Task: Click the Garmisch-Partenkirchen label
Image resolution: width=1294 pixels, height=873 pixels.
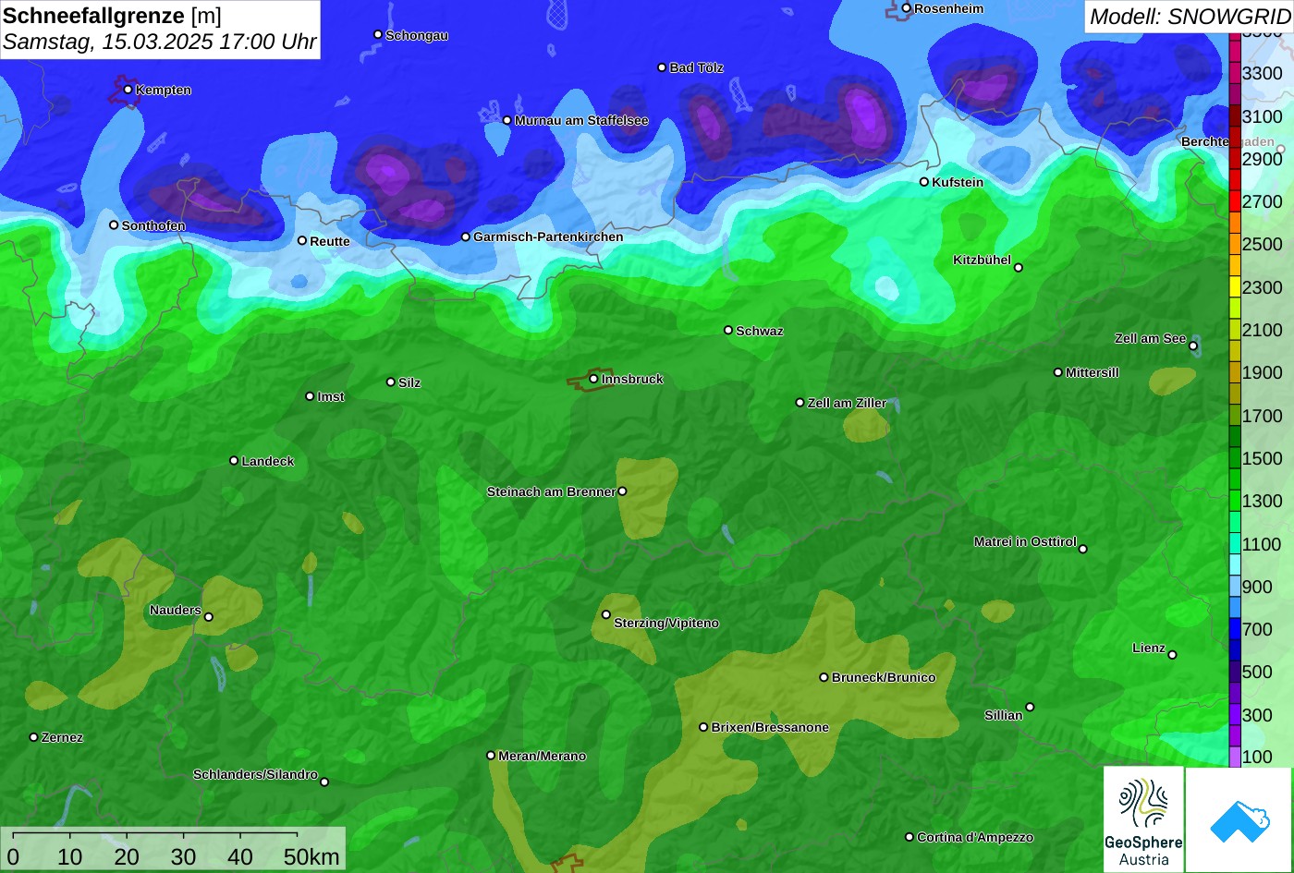Action: pos(548,236)
